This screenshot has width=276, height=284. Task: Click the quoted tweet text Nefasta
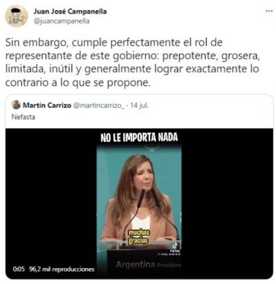pyautogui.click(x=23, y=117)
